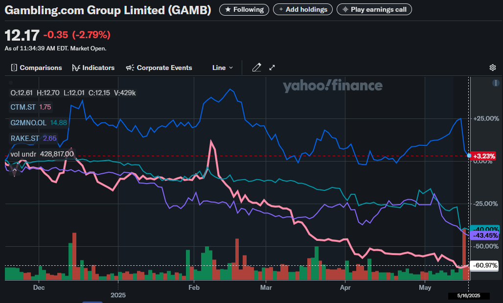The height and width of the screenshot is (303, 503).
Task: Toggle the Following star button
Action: point(244,10)
